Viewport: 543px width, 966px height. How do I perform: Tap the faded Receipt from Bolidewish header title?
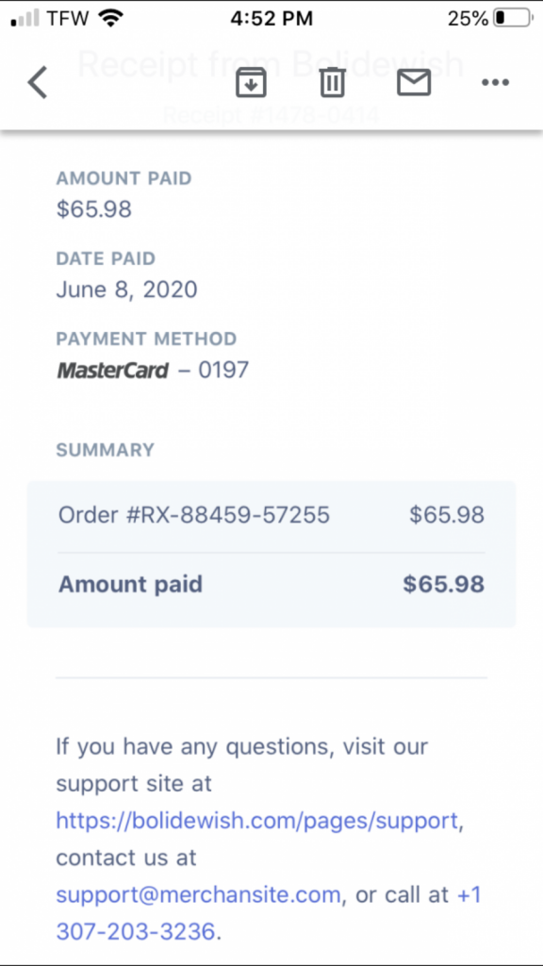(271, 63)
